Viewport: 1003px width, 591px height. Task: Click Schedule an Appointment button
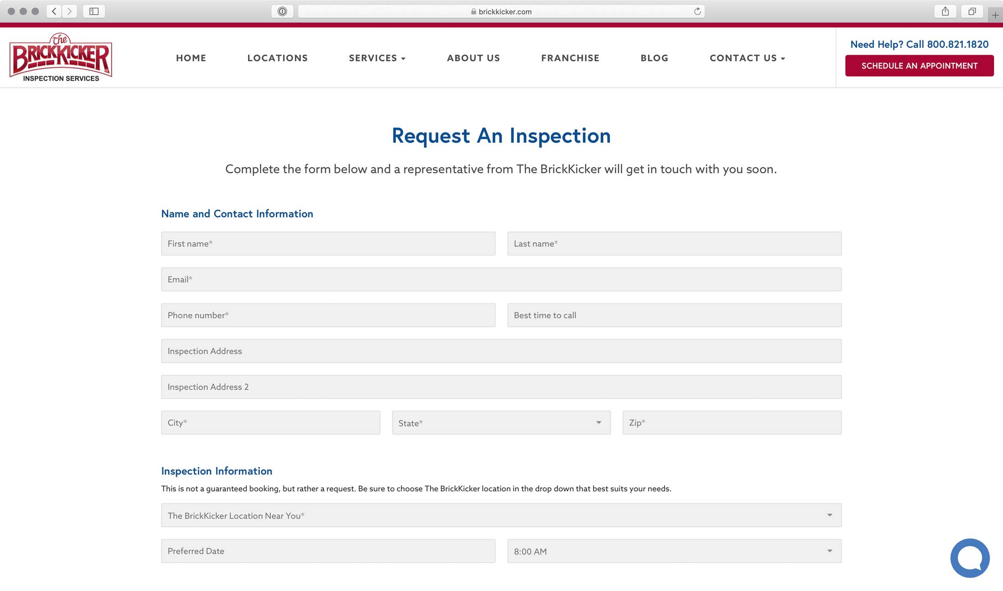click(919, 66)
